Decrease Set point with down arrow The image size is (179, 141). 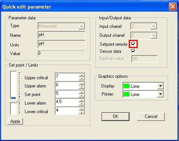pyautogui.click(x=82, y=96)
